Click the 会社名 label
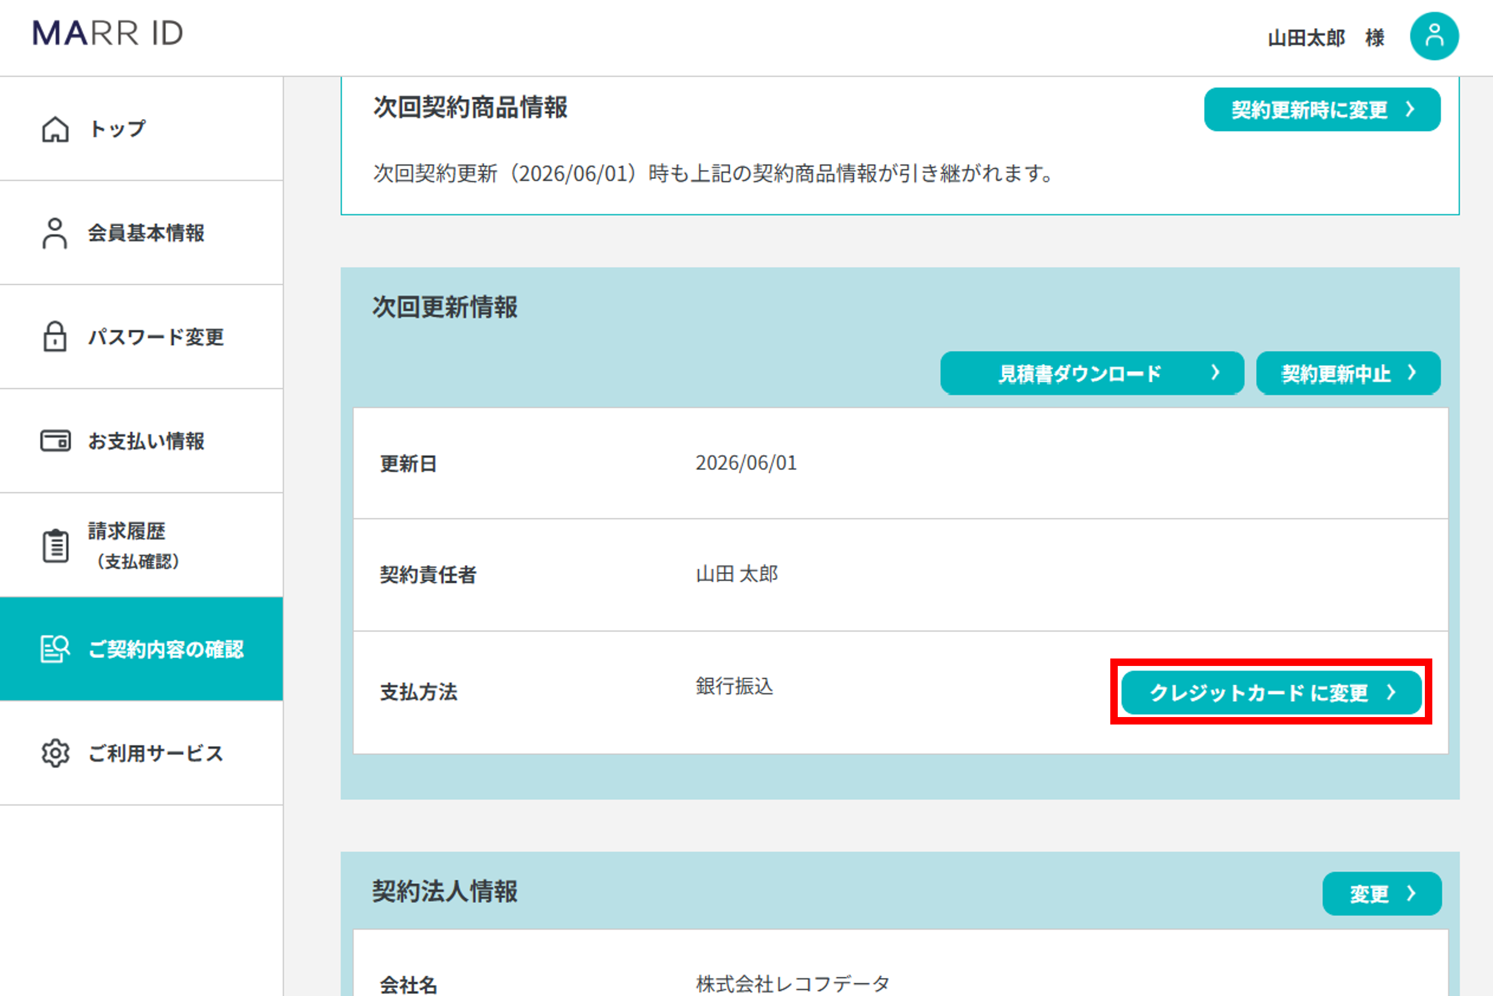 [408, 985]
